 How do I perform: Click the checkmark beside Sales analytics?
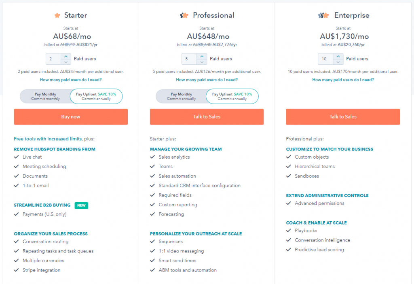click(153, 157)
